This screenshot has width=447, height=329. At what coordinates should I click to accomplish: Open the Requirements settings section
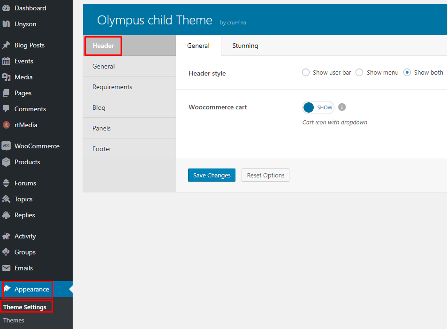[129, 87]
